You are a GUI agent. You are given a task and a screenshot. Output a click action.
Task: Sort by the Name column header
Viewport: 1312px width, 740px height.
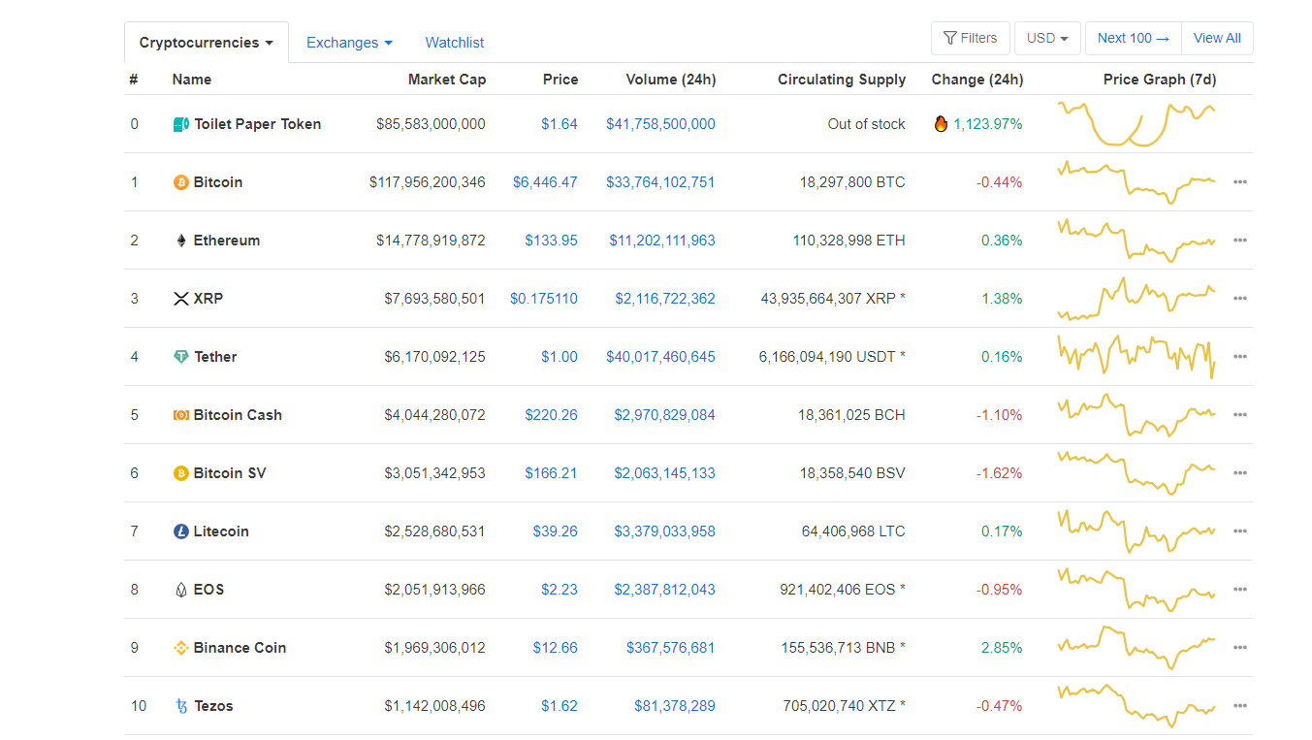[192, 80]
